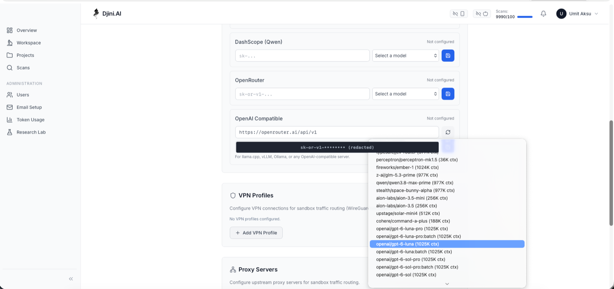Pick stealth/space-bunny-alpha model

click(x=447, y=190)
